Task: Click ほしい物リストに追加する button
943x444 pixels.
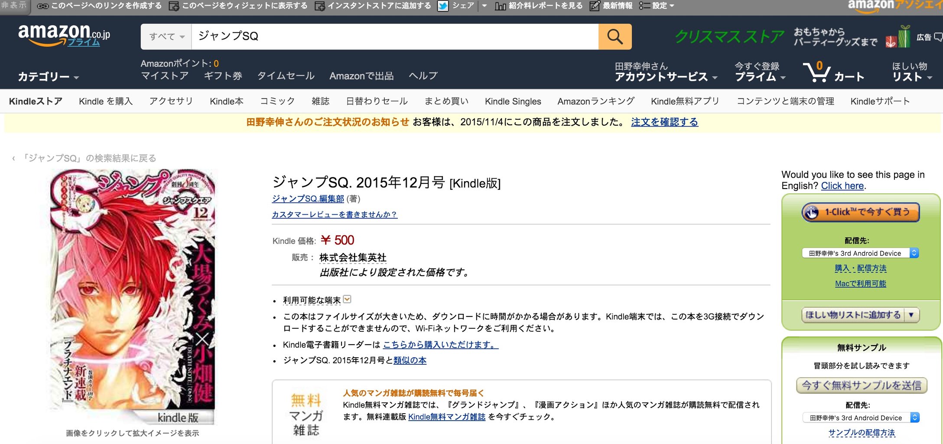Action: point(853,315)
